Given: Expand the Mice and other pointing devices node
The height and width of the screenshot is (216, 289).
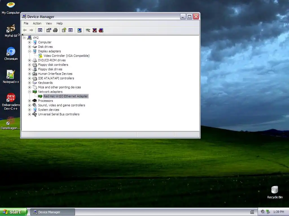Looking at the screenshot, I should [29, 87].
